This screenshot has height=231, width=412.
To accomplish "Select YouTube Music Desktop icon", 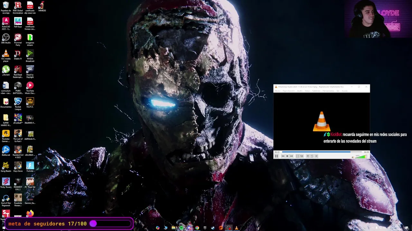I will click(x=30, y=88).
